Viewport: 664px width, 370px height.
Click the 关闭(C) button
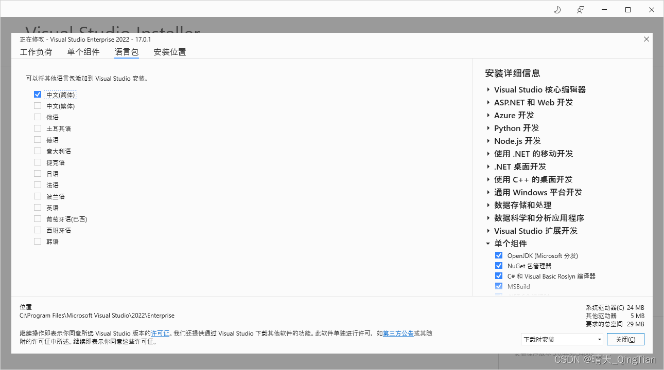pos(625,339)
